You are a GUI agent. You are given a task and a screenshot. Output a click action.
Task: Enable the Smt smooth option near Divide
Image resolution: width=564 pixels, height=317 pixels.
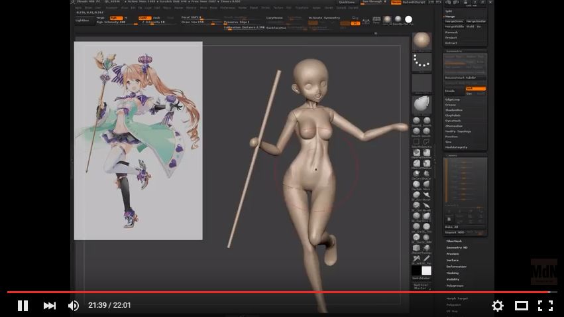475,88
